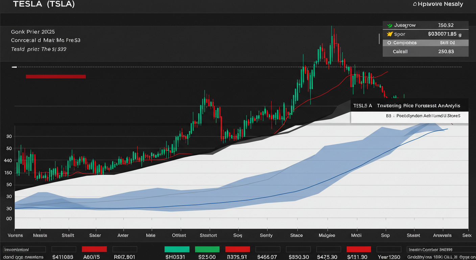Click the circle icon before Hplvoire Nesaly
476x260 pixels.
coord(415,4)
